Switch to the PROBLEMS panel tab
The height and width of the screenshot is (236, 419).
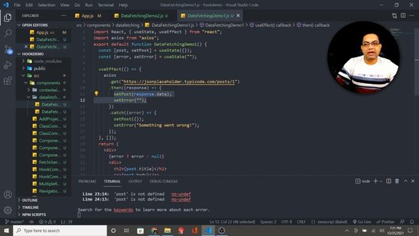[87, 181]
